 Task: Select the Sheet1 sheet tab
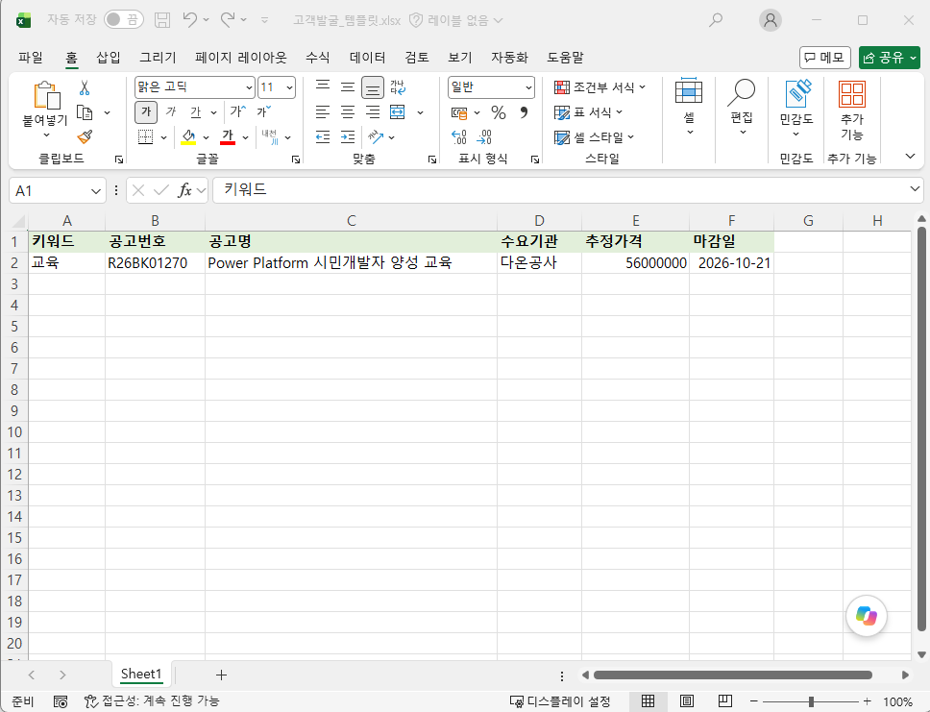141,674
